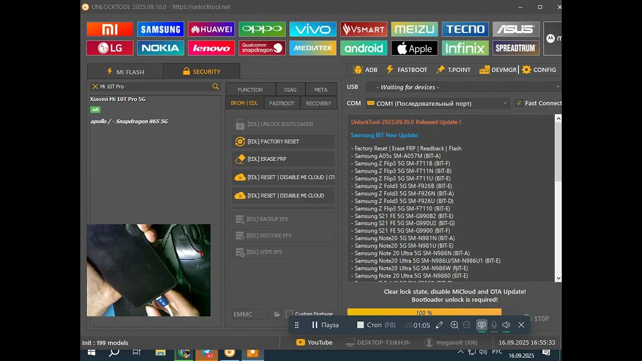Click the recorder pencil annotation icon
Viewport: 642px width, 361px height.
click(439, 325)
